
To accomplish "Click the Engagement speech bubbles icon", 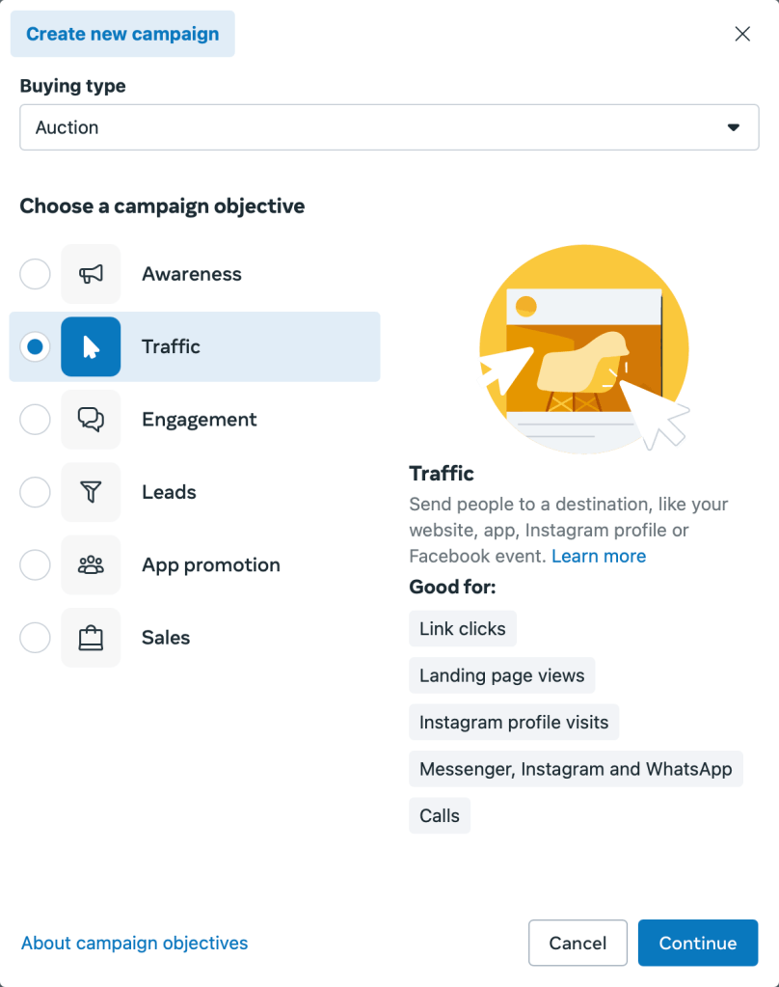I will [91, 420].
